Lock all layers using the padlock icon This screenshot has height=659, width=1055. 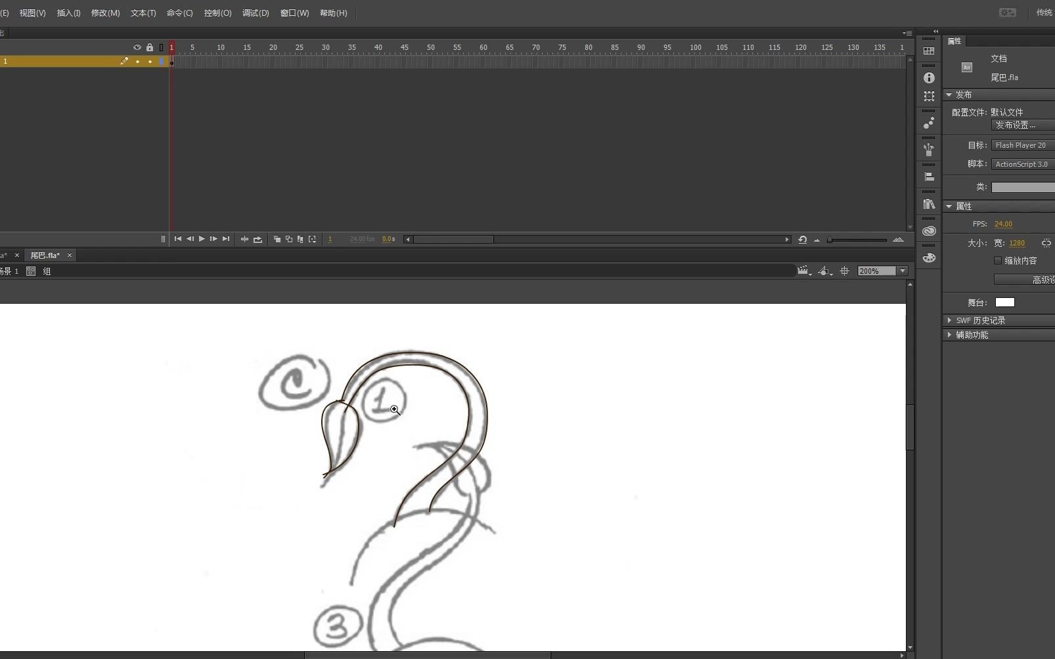(x=149, y=47)
